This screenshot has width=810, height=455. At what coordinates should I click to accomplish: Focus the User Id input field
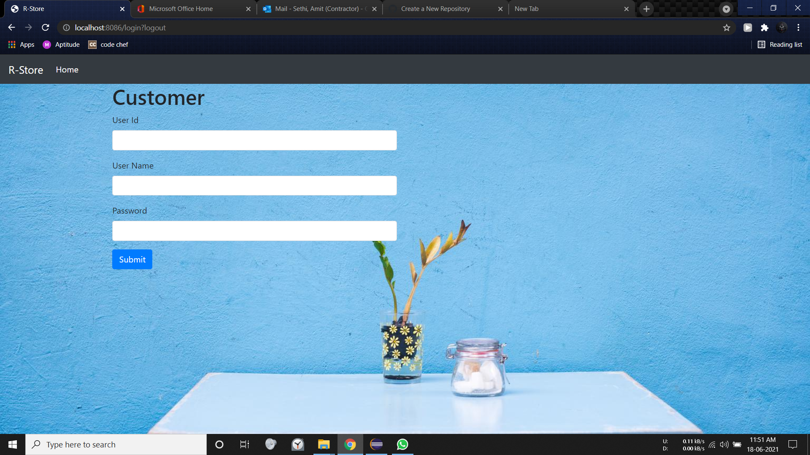click(254, 140)
